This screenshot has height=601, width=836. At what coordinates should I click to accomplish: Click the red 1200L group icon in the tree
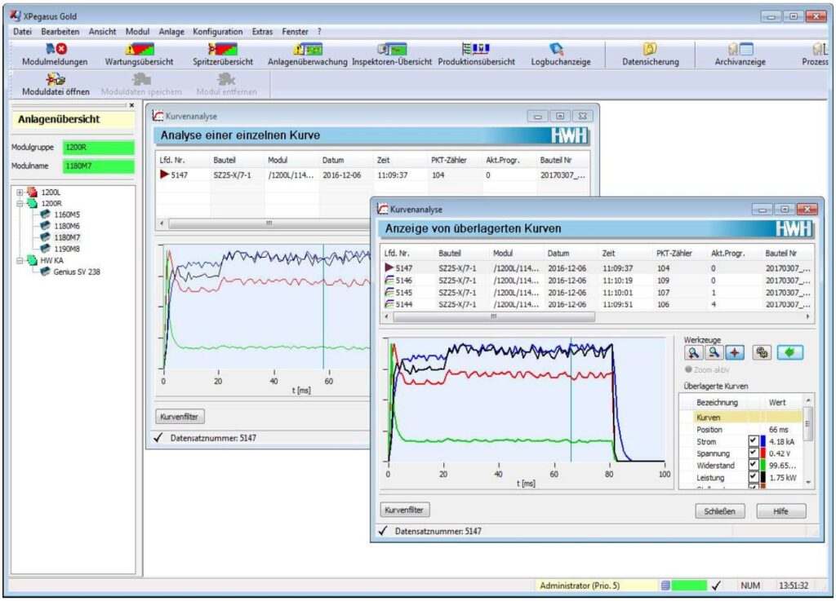tap(32, 192)
